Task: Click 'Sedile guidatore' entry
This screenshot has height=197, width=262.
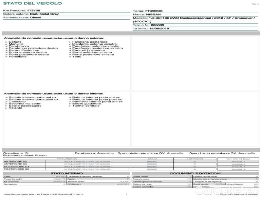Action: (86, 103)
